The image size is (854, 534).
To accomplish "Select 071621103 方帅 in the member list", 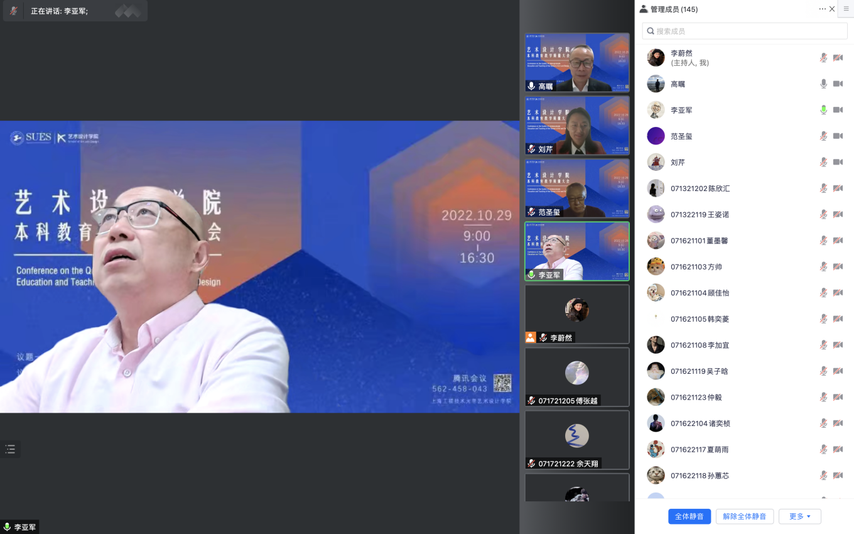I will [x=696, y=267].
